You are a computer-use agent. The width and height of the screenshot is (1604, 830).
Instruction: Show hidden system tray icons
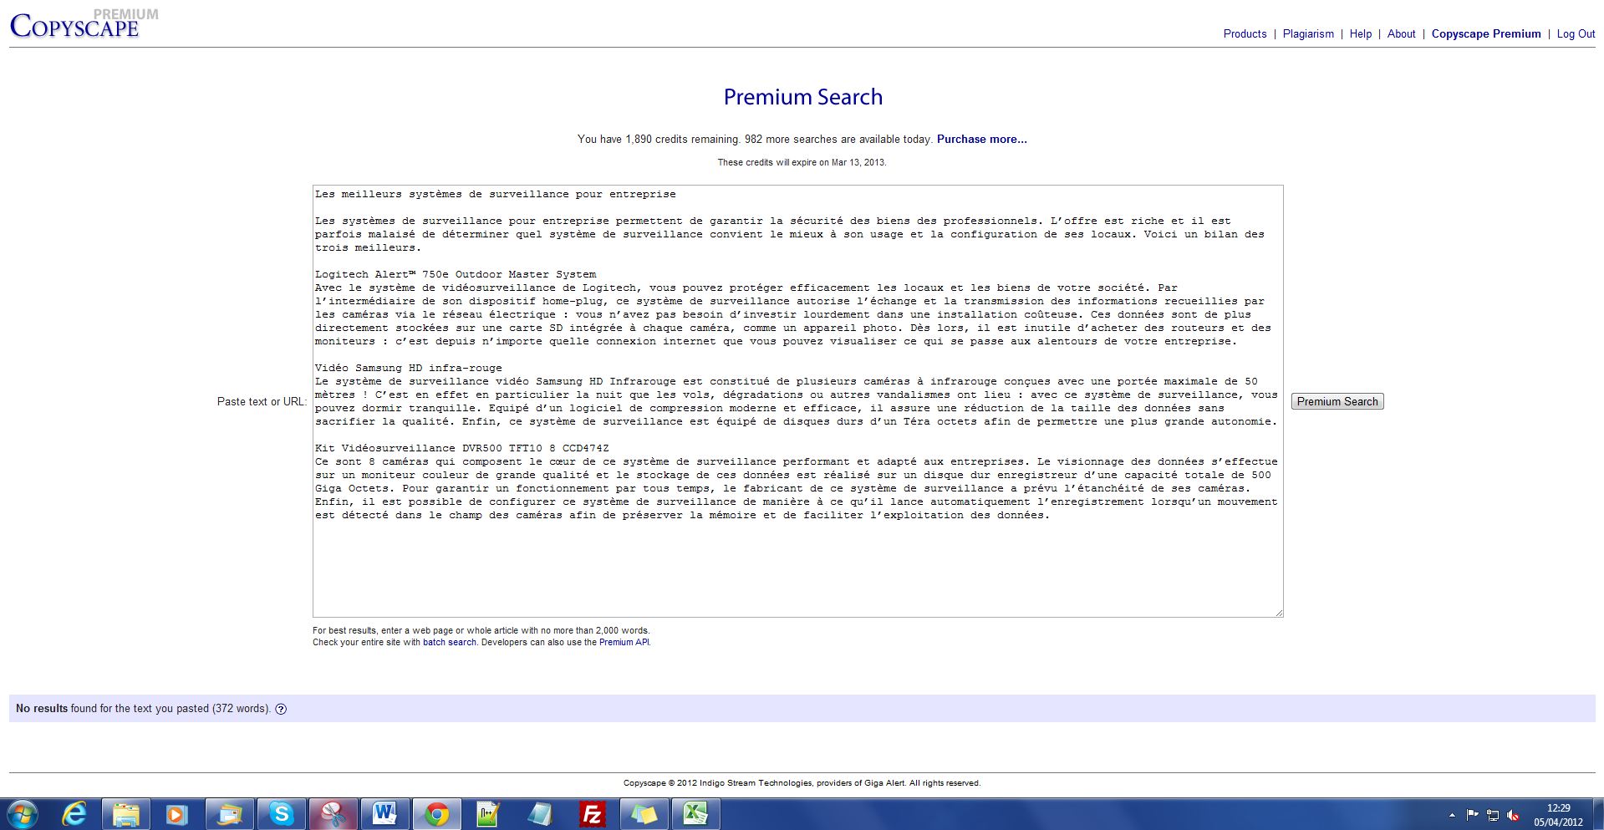(1452, 815)
